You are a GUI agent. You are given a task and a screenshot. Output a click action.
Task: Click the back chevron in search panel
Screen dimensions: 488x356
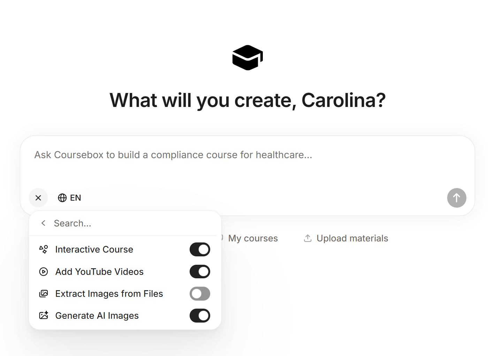click(x=43, y=223)
